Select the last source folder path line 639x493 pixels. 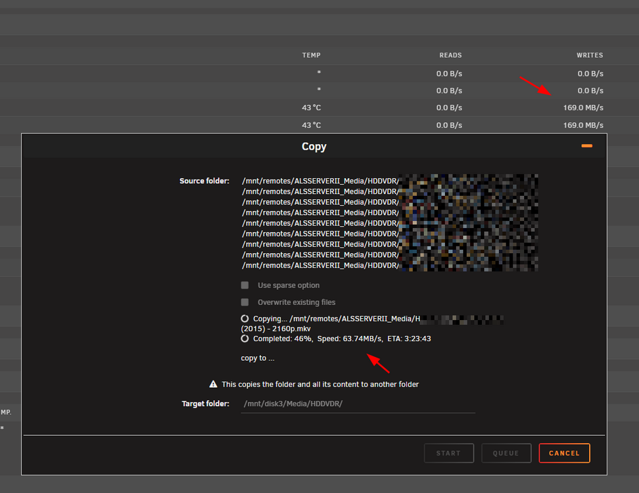click(x=320, y=266)
